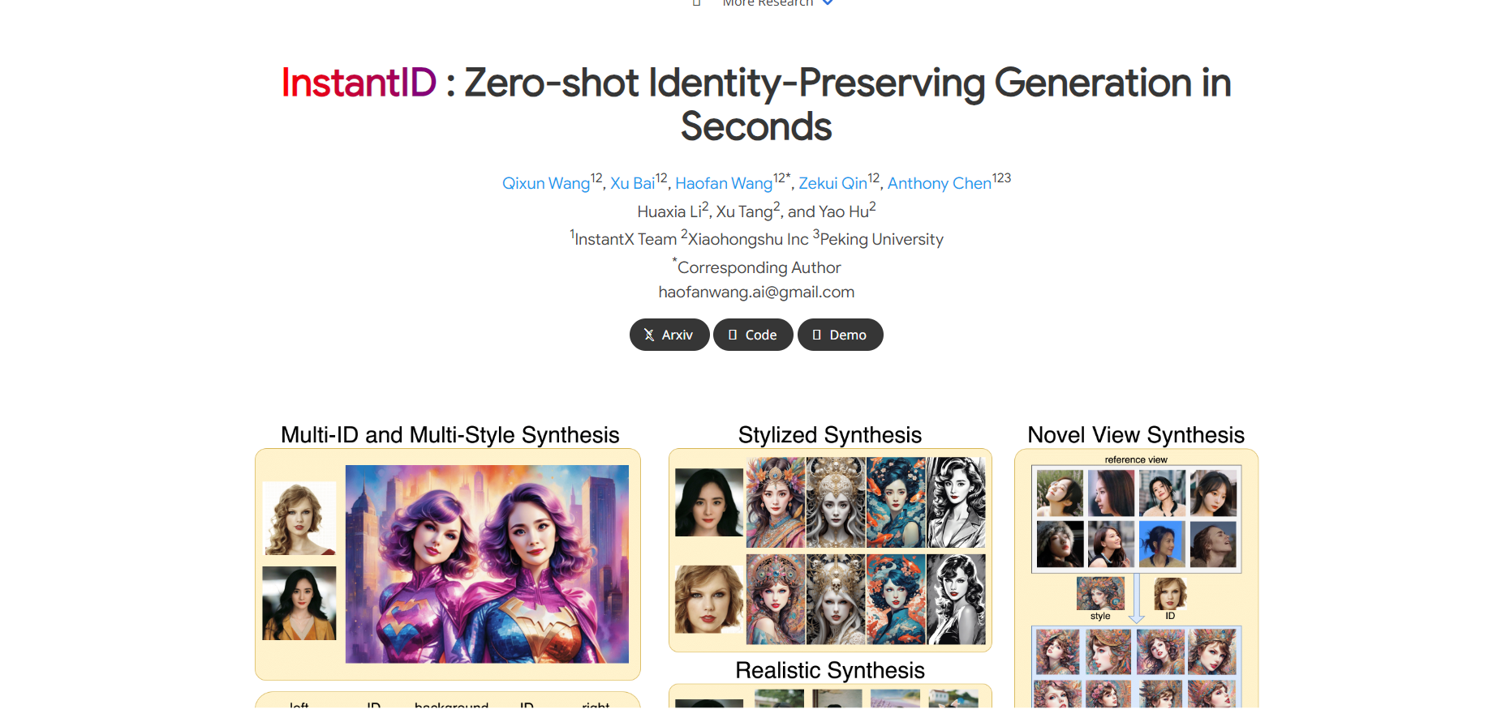
Task: Click the black-and-white stylized portrait top row
Action: pyautogui.click(x=956, y=502)
